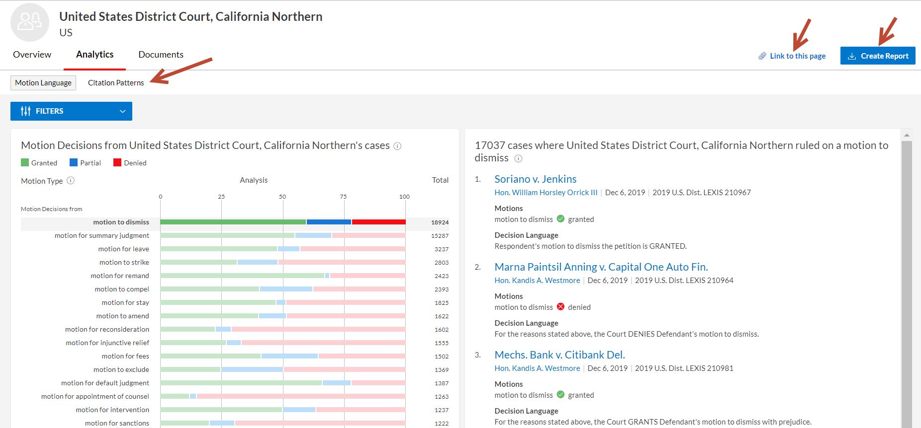Click the Create Report button
This screenshot has width=921, height=428.
pyautogui.click(x=878, y=56)
